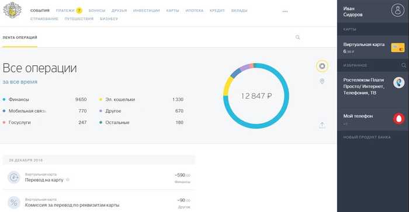Open the three-dots more menu

click(285, 12)
